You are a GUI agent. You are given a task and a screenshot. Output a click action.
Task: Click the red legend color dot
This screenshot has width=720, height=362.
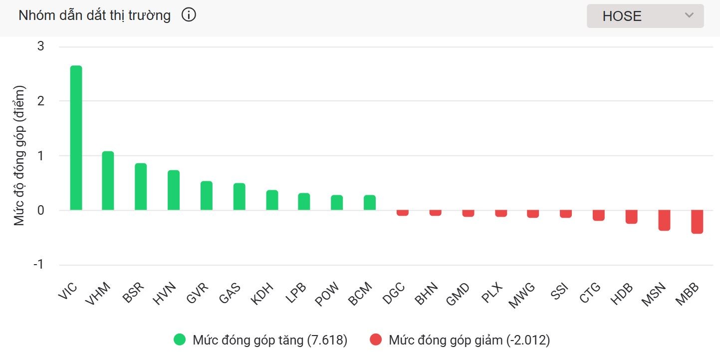[x=376, y=340]
